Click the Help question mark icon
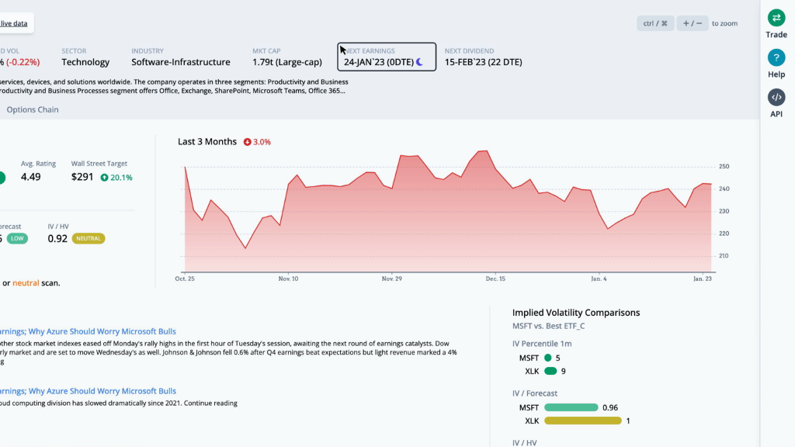This screenshot has width=795, height=447. [x=776, y=58]
